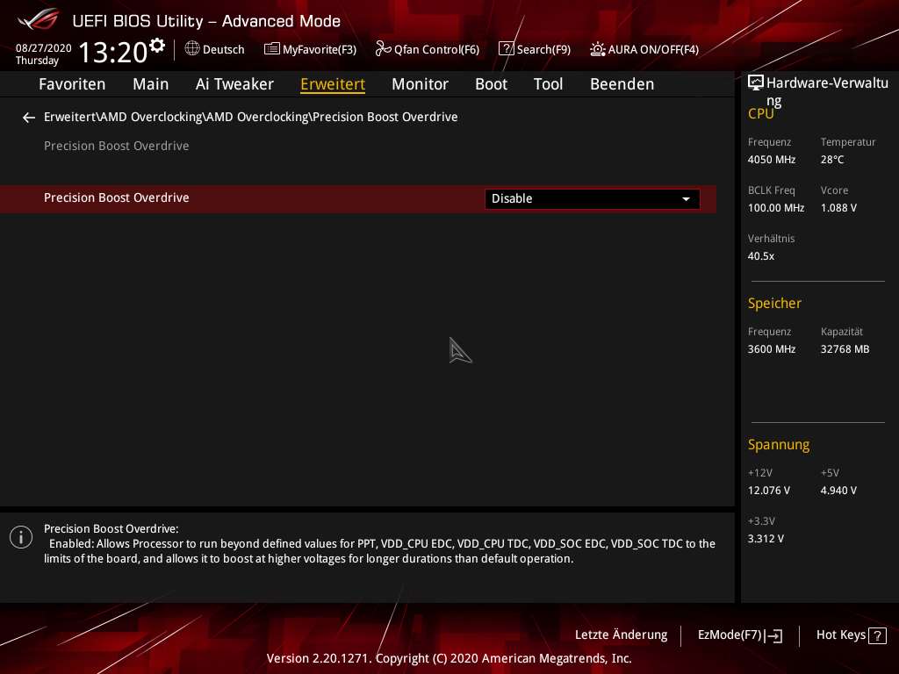Click BCLK value 100.00 MHz
The width and height of the screenshot is (899, 674).
[x=776, y=208]
